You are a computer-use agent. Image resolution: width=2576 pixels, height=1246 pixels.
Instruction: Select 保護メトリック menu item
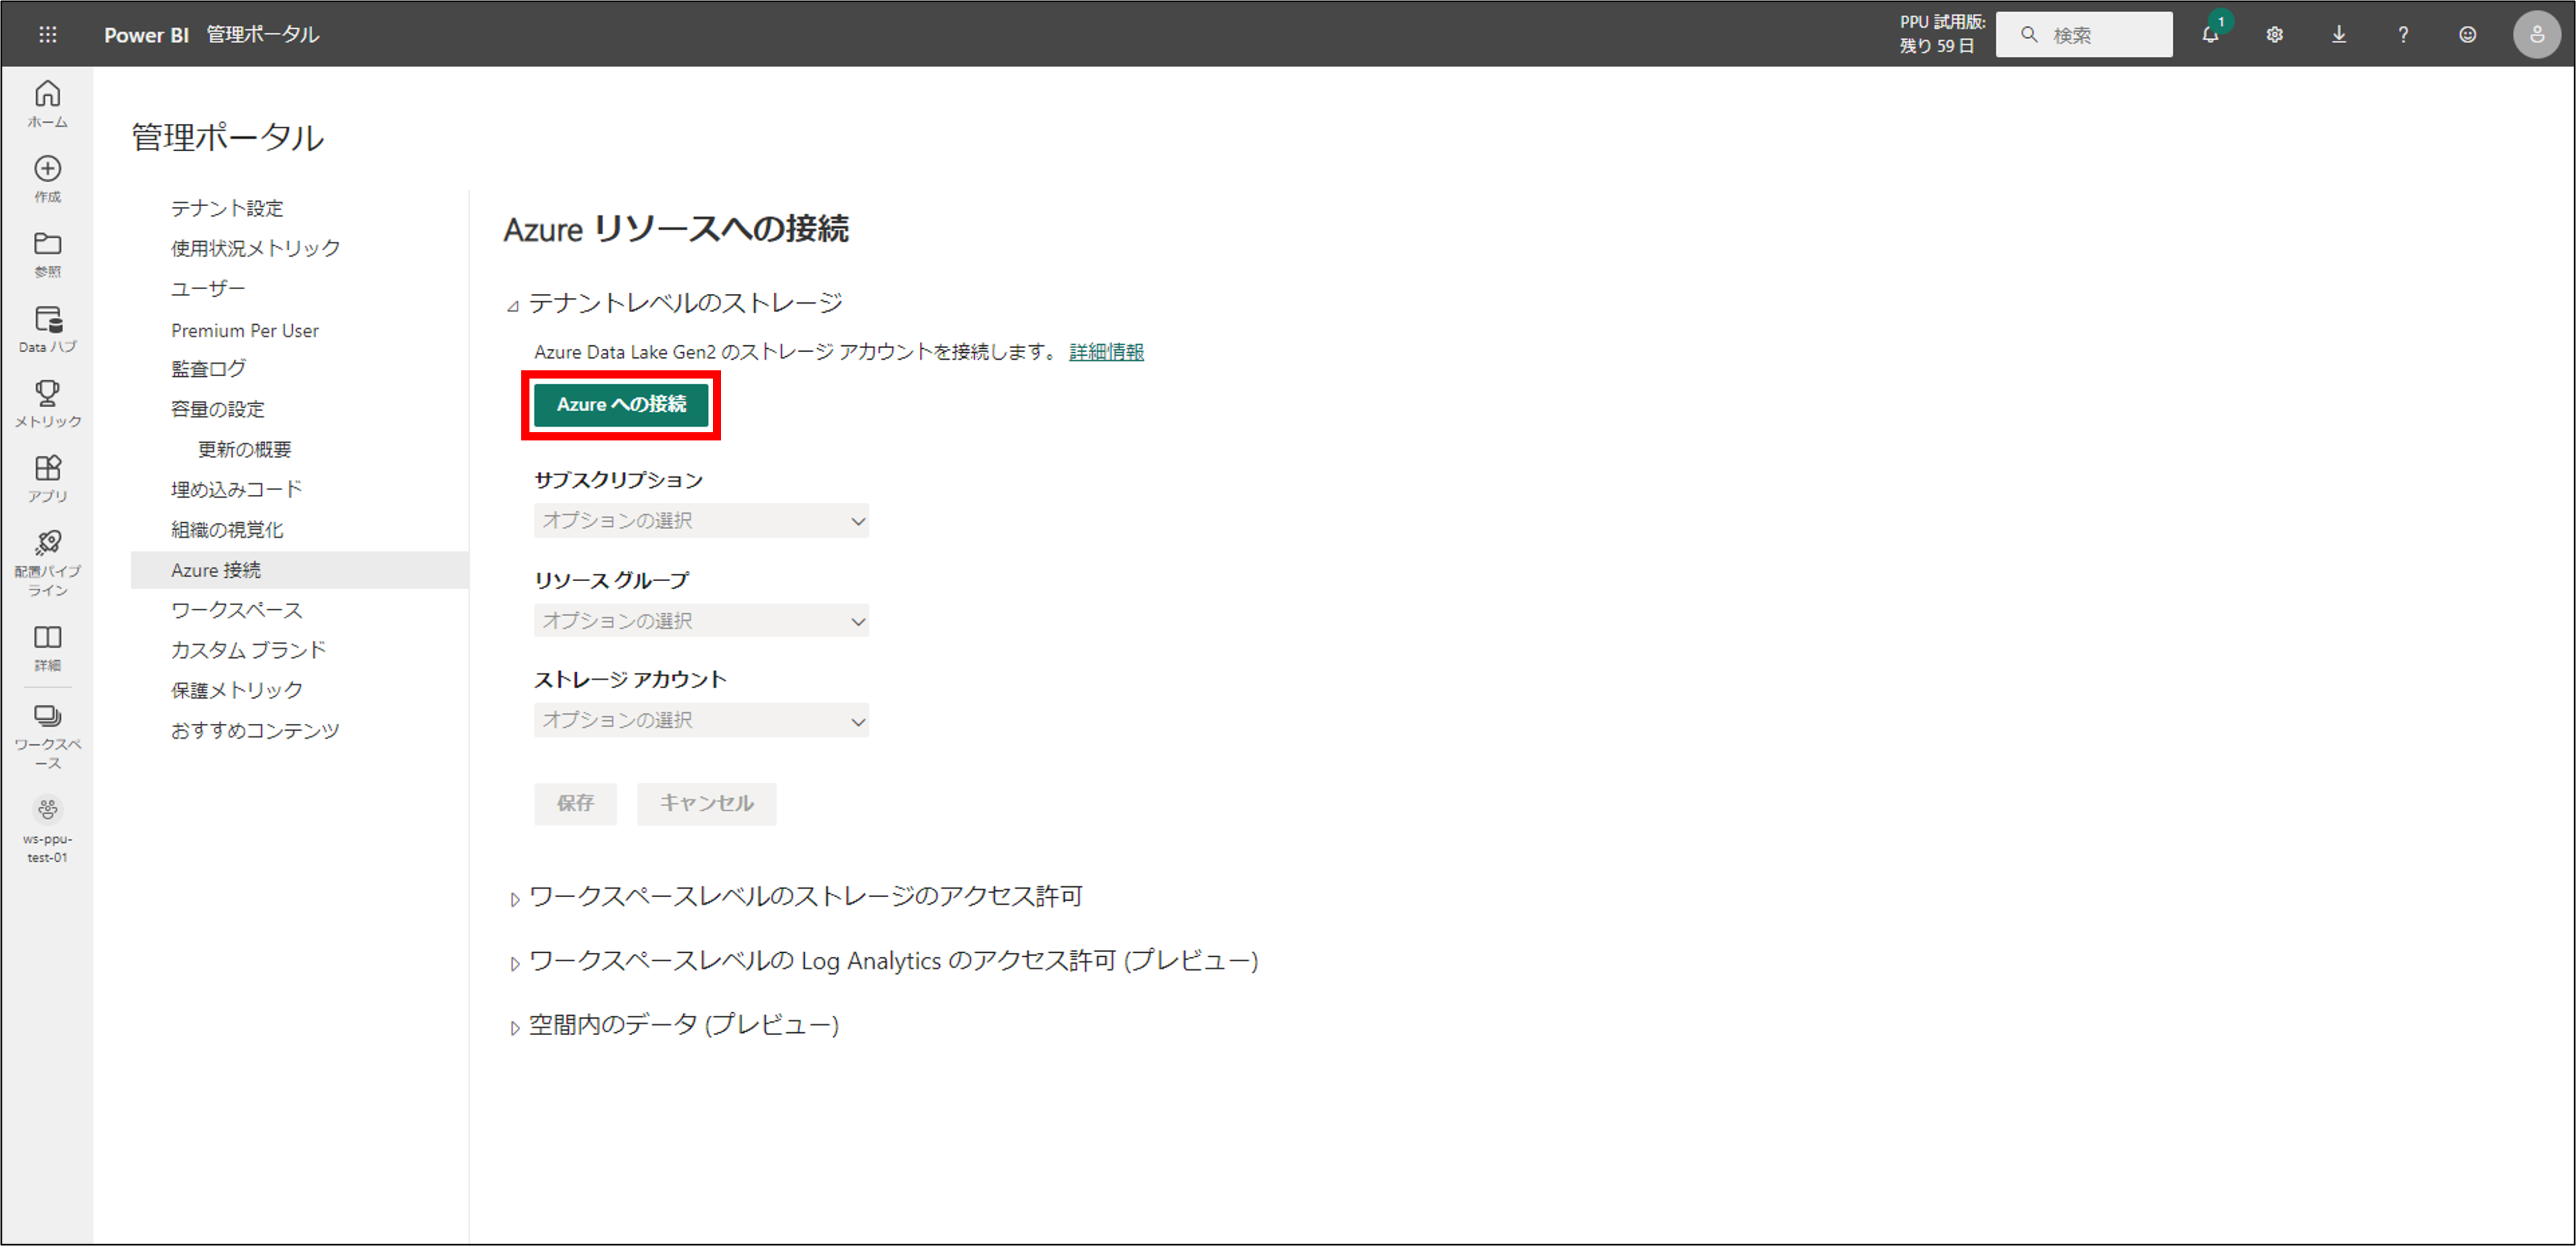[x=236, y=689]
